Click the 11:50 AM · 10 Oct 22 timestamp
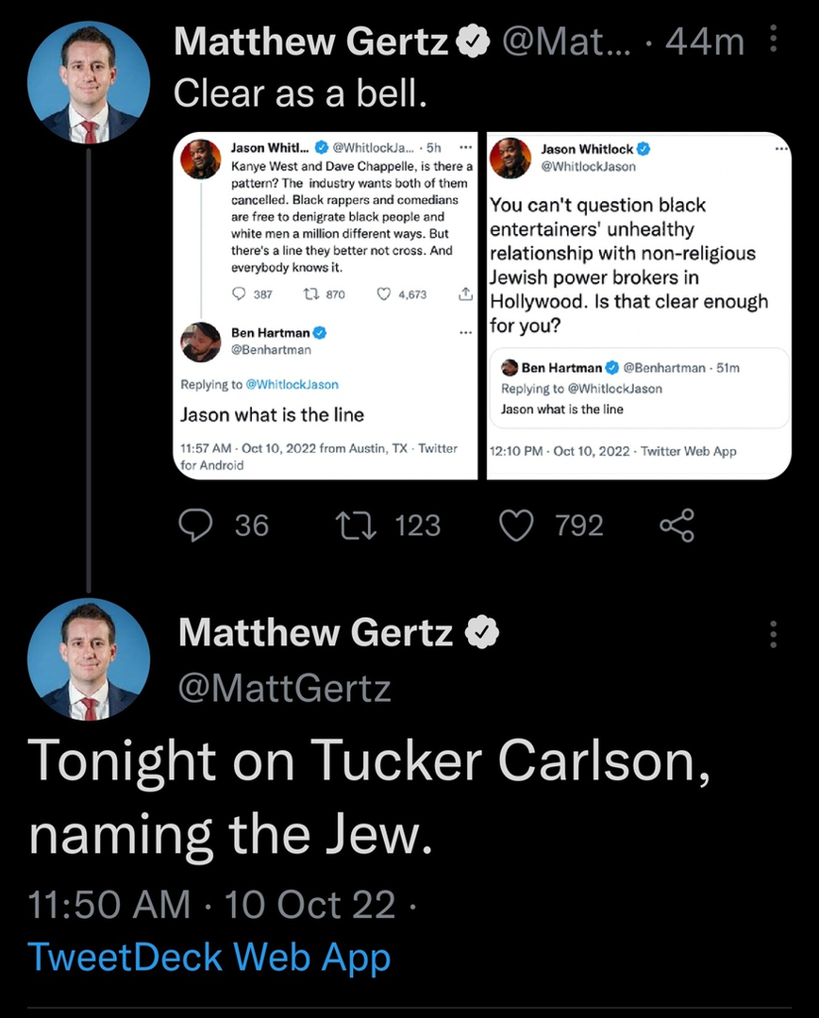This screenshot has height=1018, width=819. click(211, 905)
